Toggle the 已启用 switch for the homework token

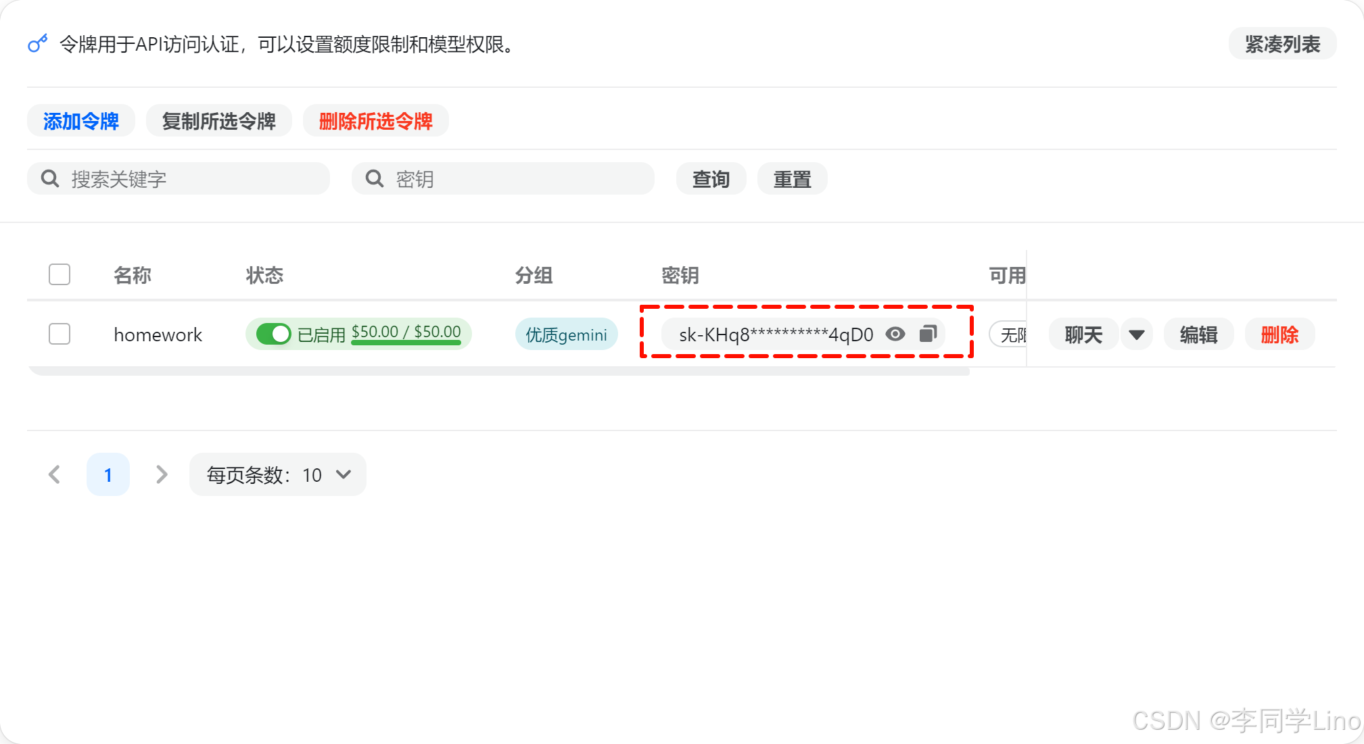click(273, 334)
